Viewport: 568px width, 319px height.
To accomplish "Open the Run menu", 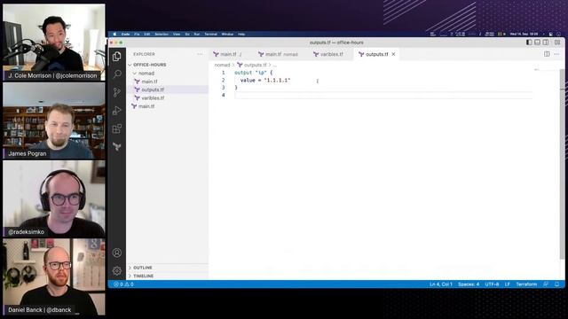I will click(197, 34).
